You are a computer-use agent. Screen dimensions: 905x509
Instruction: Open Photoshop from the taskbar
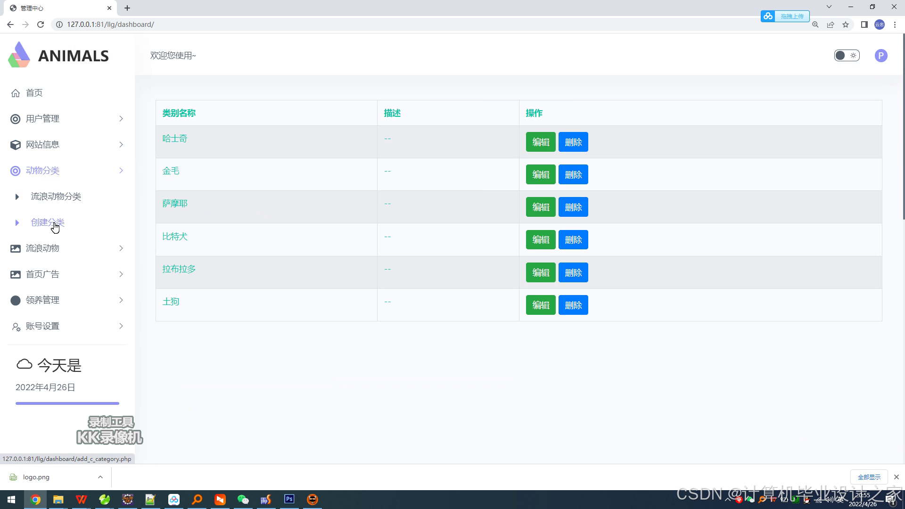pyautogui.click(x=289, y=499)
